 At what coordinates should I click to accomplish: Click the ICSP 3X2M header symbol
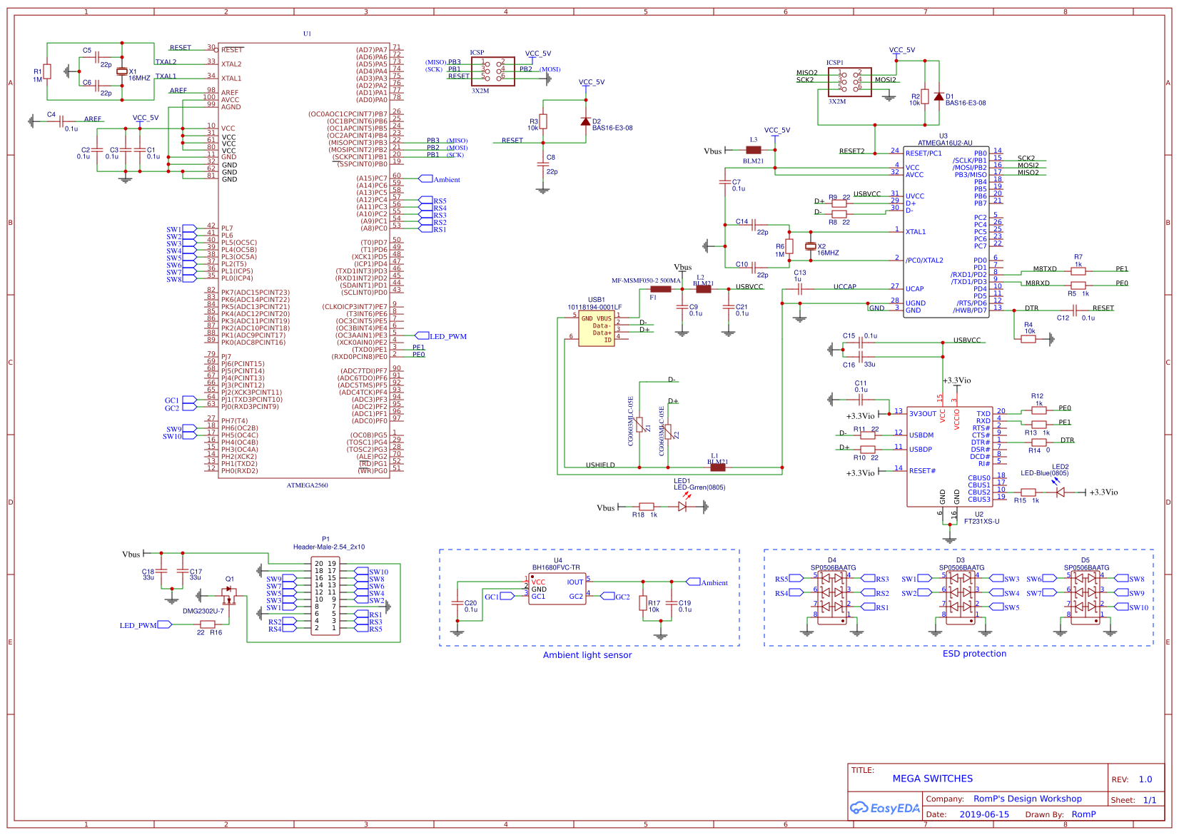(494, 71)
